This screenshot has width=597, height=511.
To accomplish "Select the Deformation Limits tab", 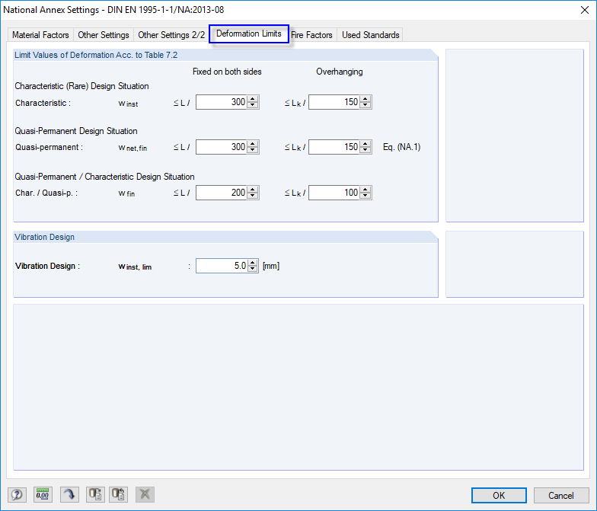I will click(x=249, y=34).
